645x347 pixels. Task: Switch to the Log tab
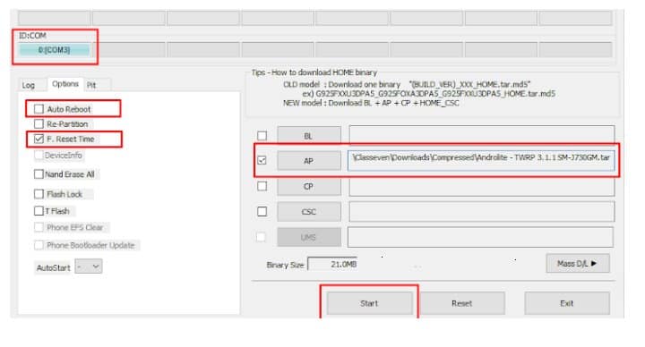pos(29,85)
